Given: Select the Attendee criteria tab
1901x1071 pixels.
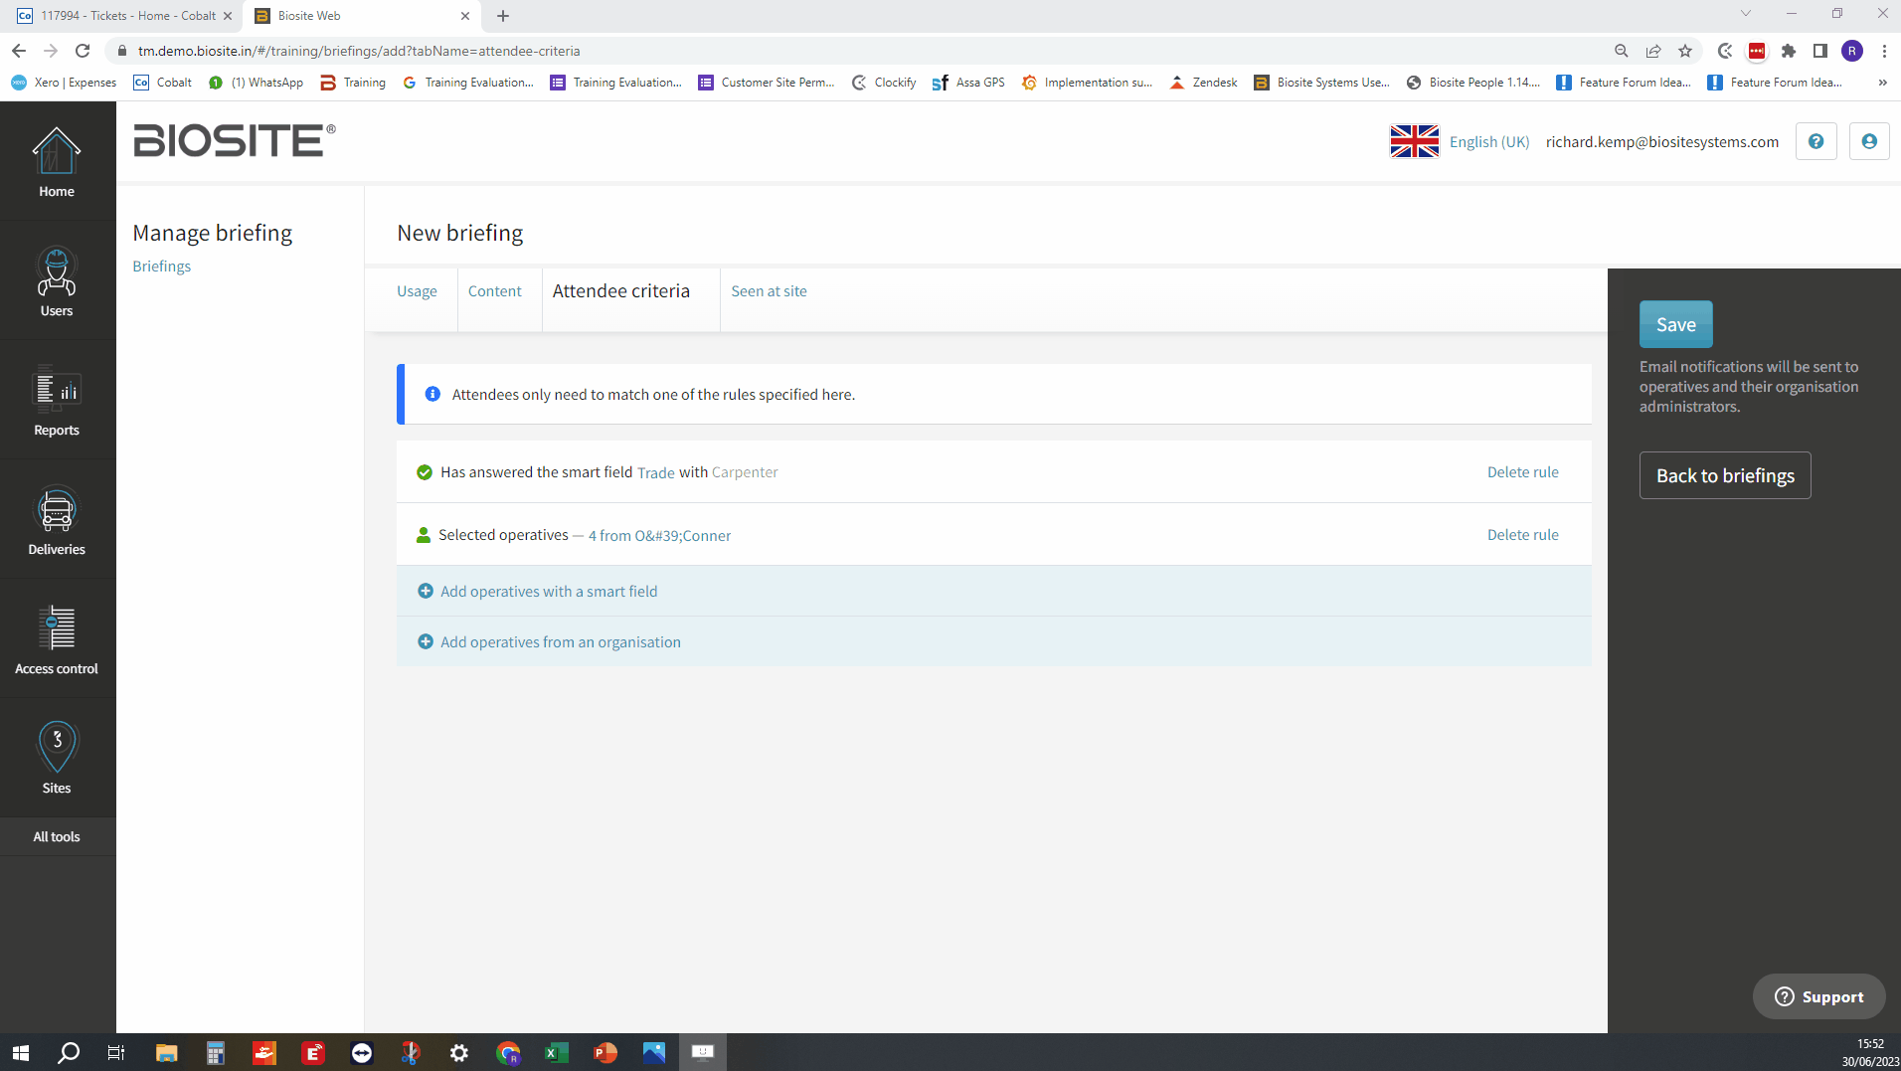Looking at the screenshot, I should 620,291.
